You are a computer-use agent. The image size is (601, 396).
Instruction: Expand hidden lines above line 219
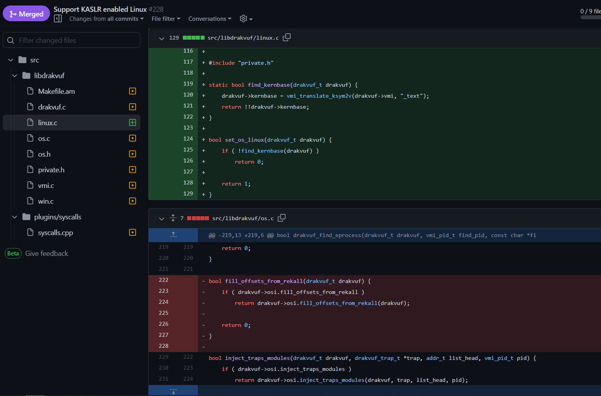point(173,235)
